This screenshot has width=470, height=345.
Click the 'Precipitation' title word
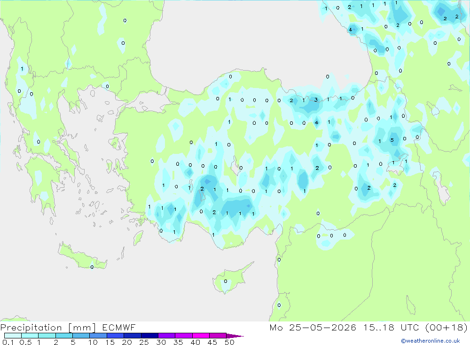pyautogui.click(x=31, y=328)
